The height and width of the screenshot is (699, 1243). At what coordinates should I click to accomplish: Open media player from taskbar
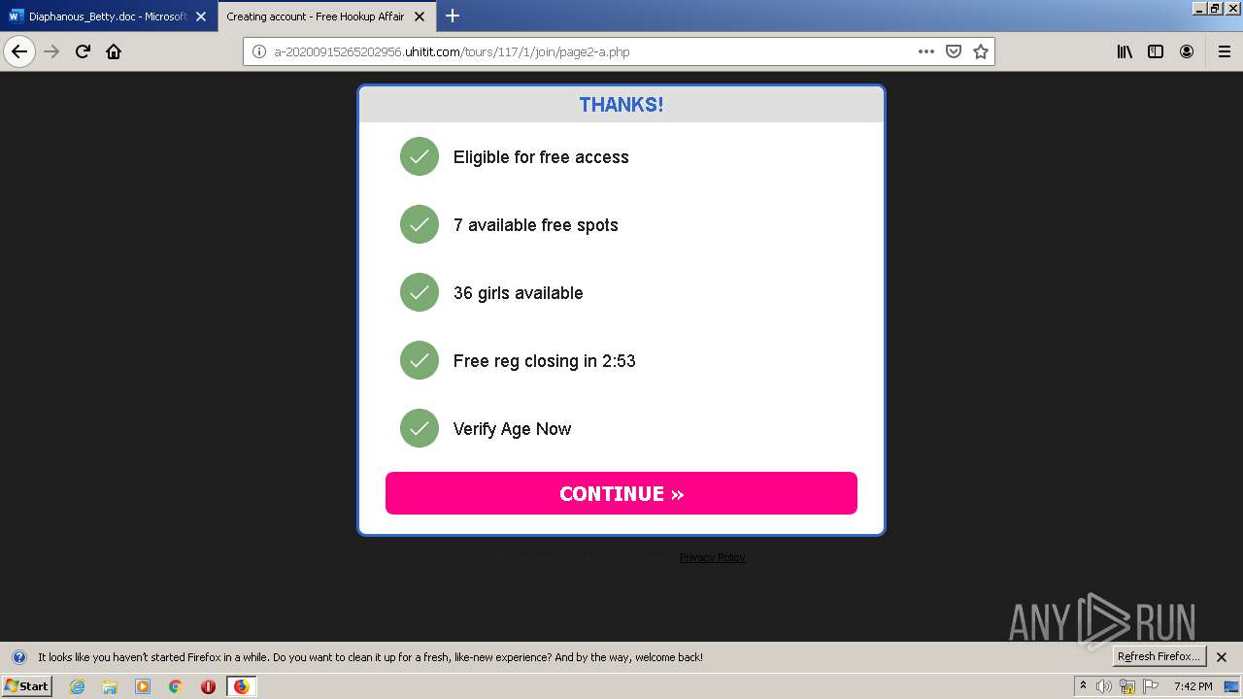[143, 686]
